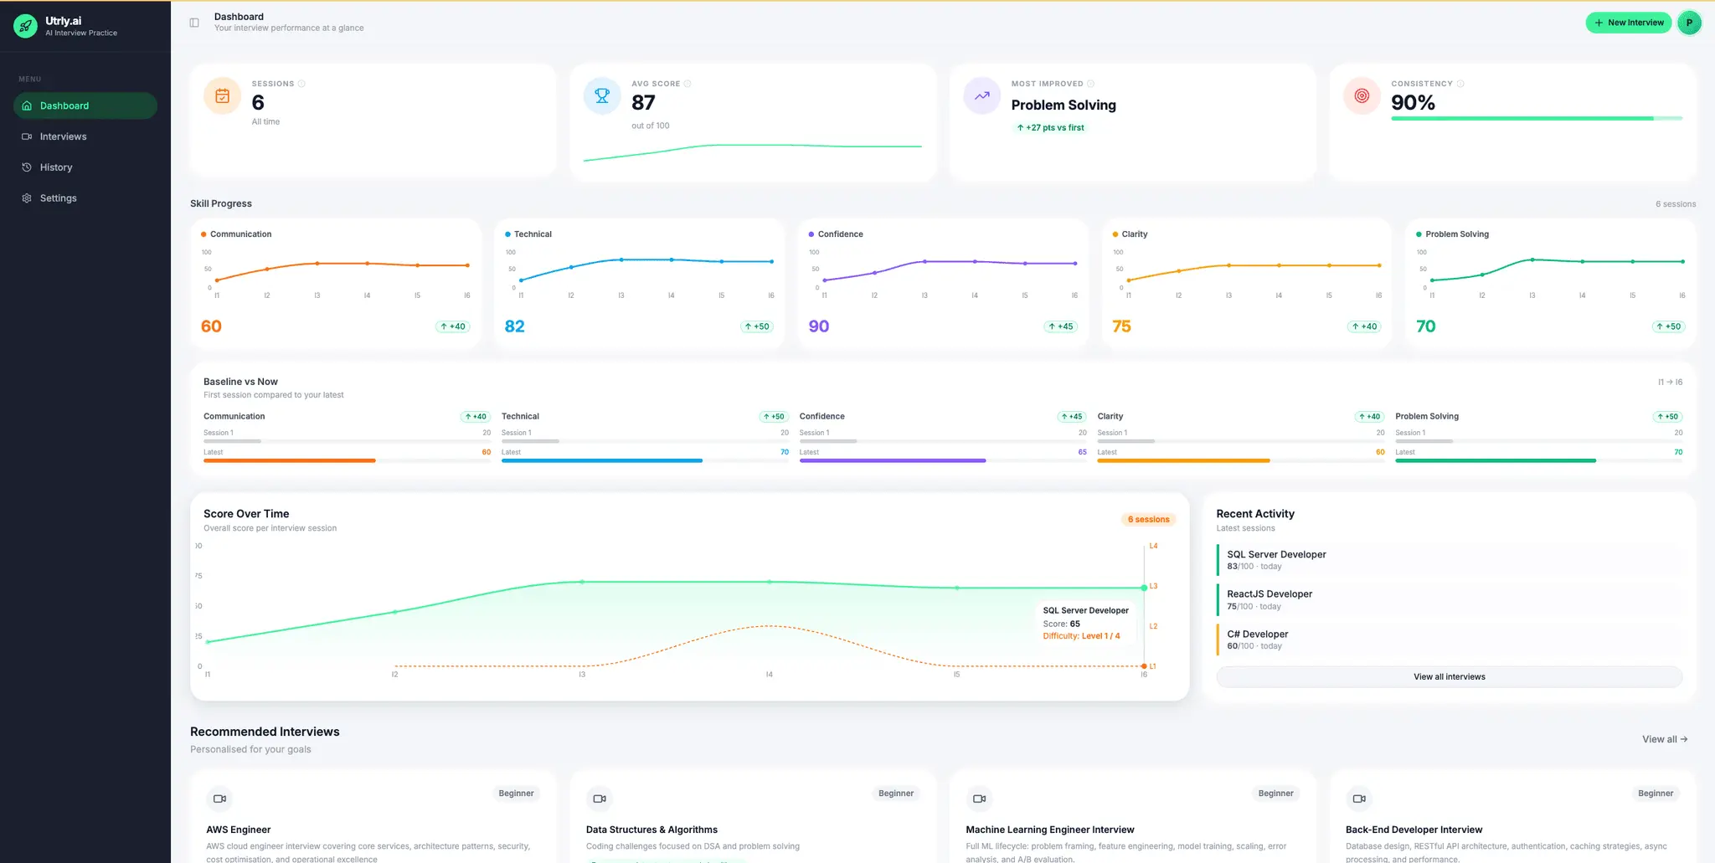Viewport: 1715px width, 863px height.
Task: Click the Technical +50 badge in Skill Progress
Action: [757, 326]
